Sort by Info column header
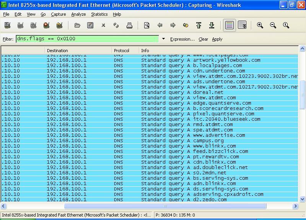 coord(218,51)
